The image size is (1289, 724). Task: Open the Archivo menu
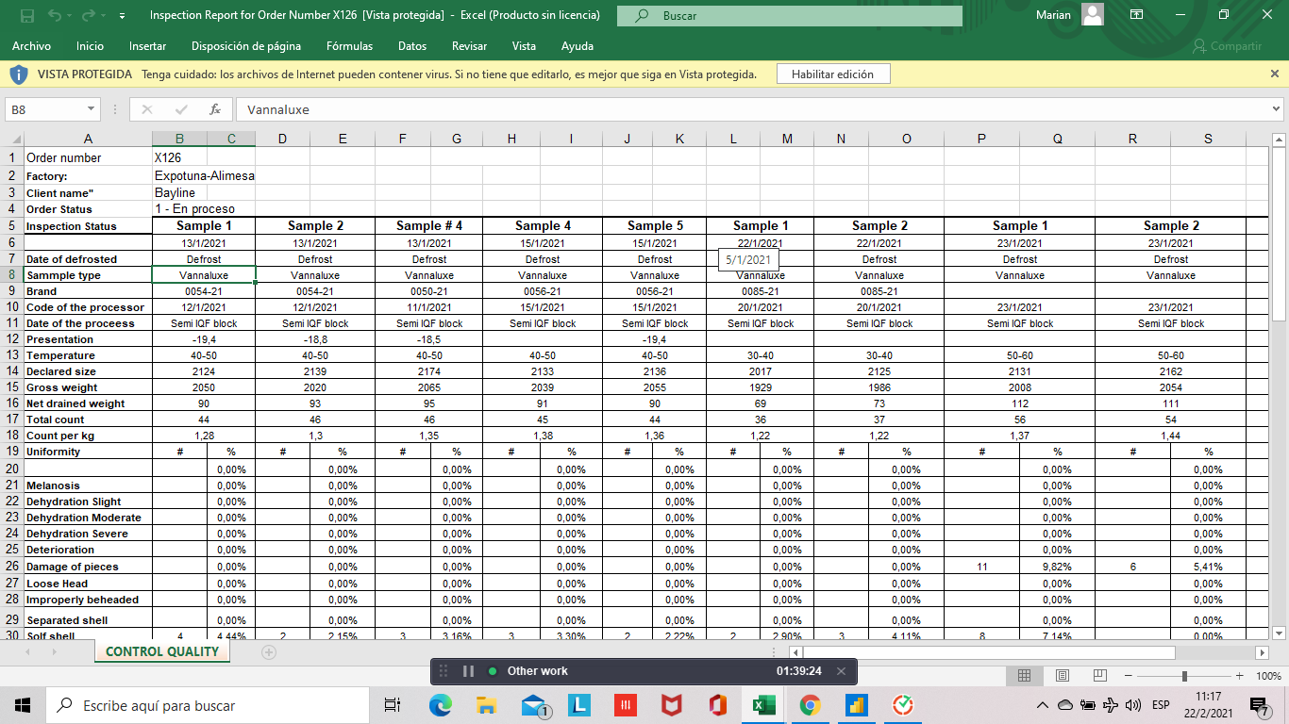pos(31,46)
